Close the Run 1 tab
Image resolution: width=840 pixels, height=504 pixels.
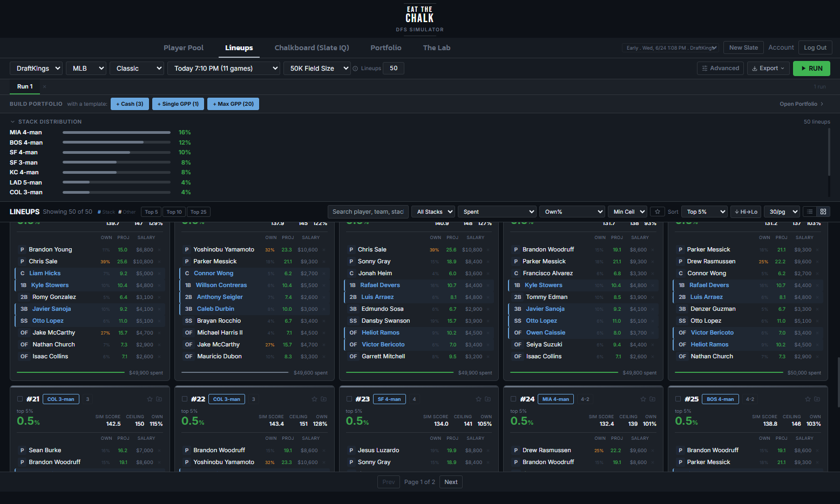click(x=44, y=86)
